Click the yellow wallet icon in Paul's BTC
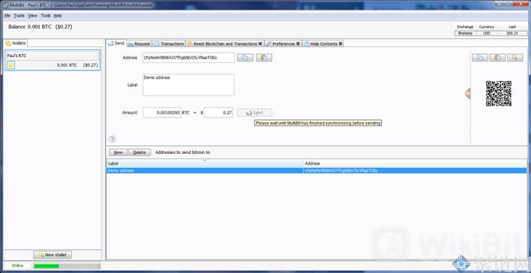The height and width of the screenshot is (273, 531). click(x=11, y=65)
